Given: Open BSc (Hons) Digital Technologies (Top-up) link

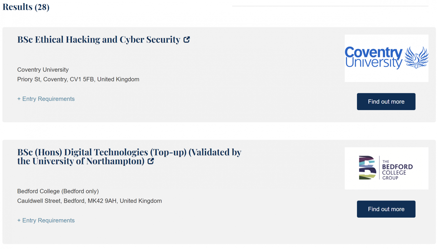Looking at the screenshot, I should click(x=129, y=157).
